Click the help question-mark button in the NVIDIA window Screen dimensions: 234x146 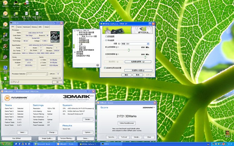coord(150,24)
